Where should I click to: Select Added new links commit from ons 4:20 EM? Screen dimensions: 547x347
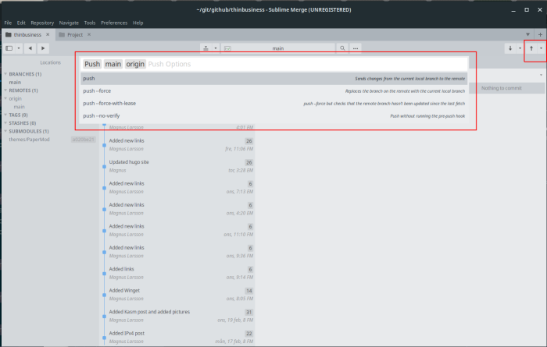pos(179,209)
